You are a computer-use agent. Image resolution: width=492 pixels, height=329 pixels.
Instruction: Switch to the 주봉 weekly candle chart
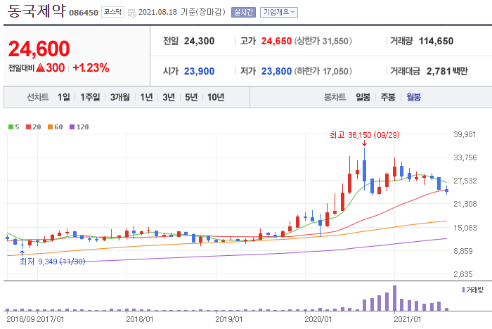pos(388,97)
